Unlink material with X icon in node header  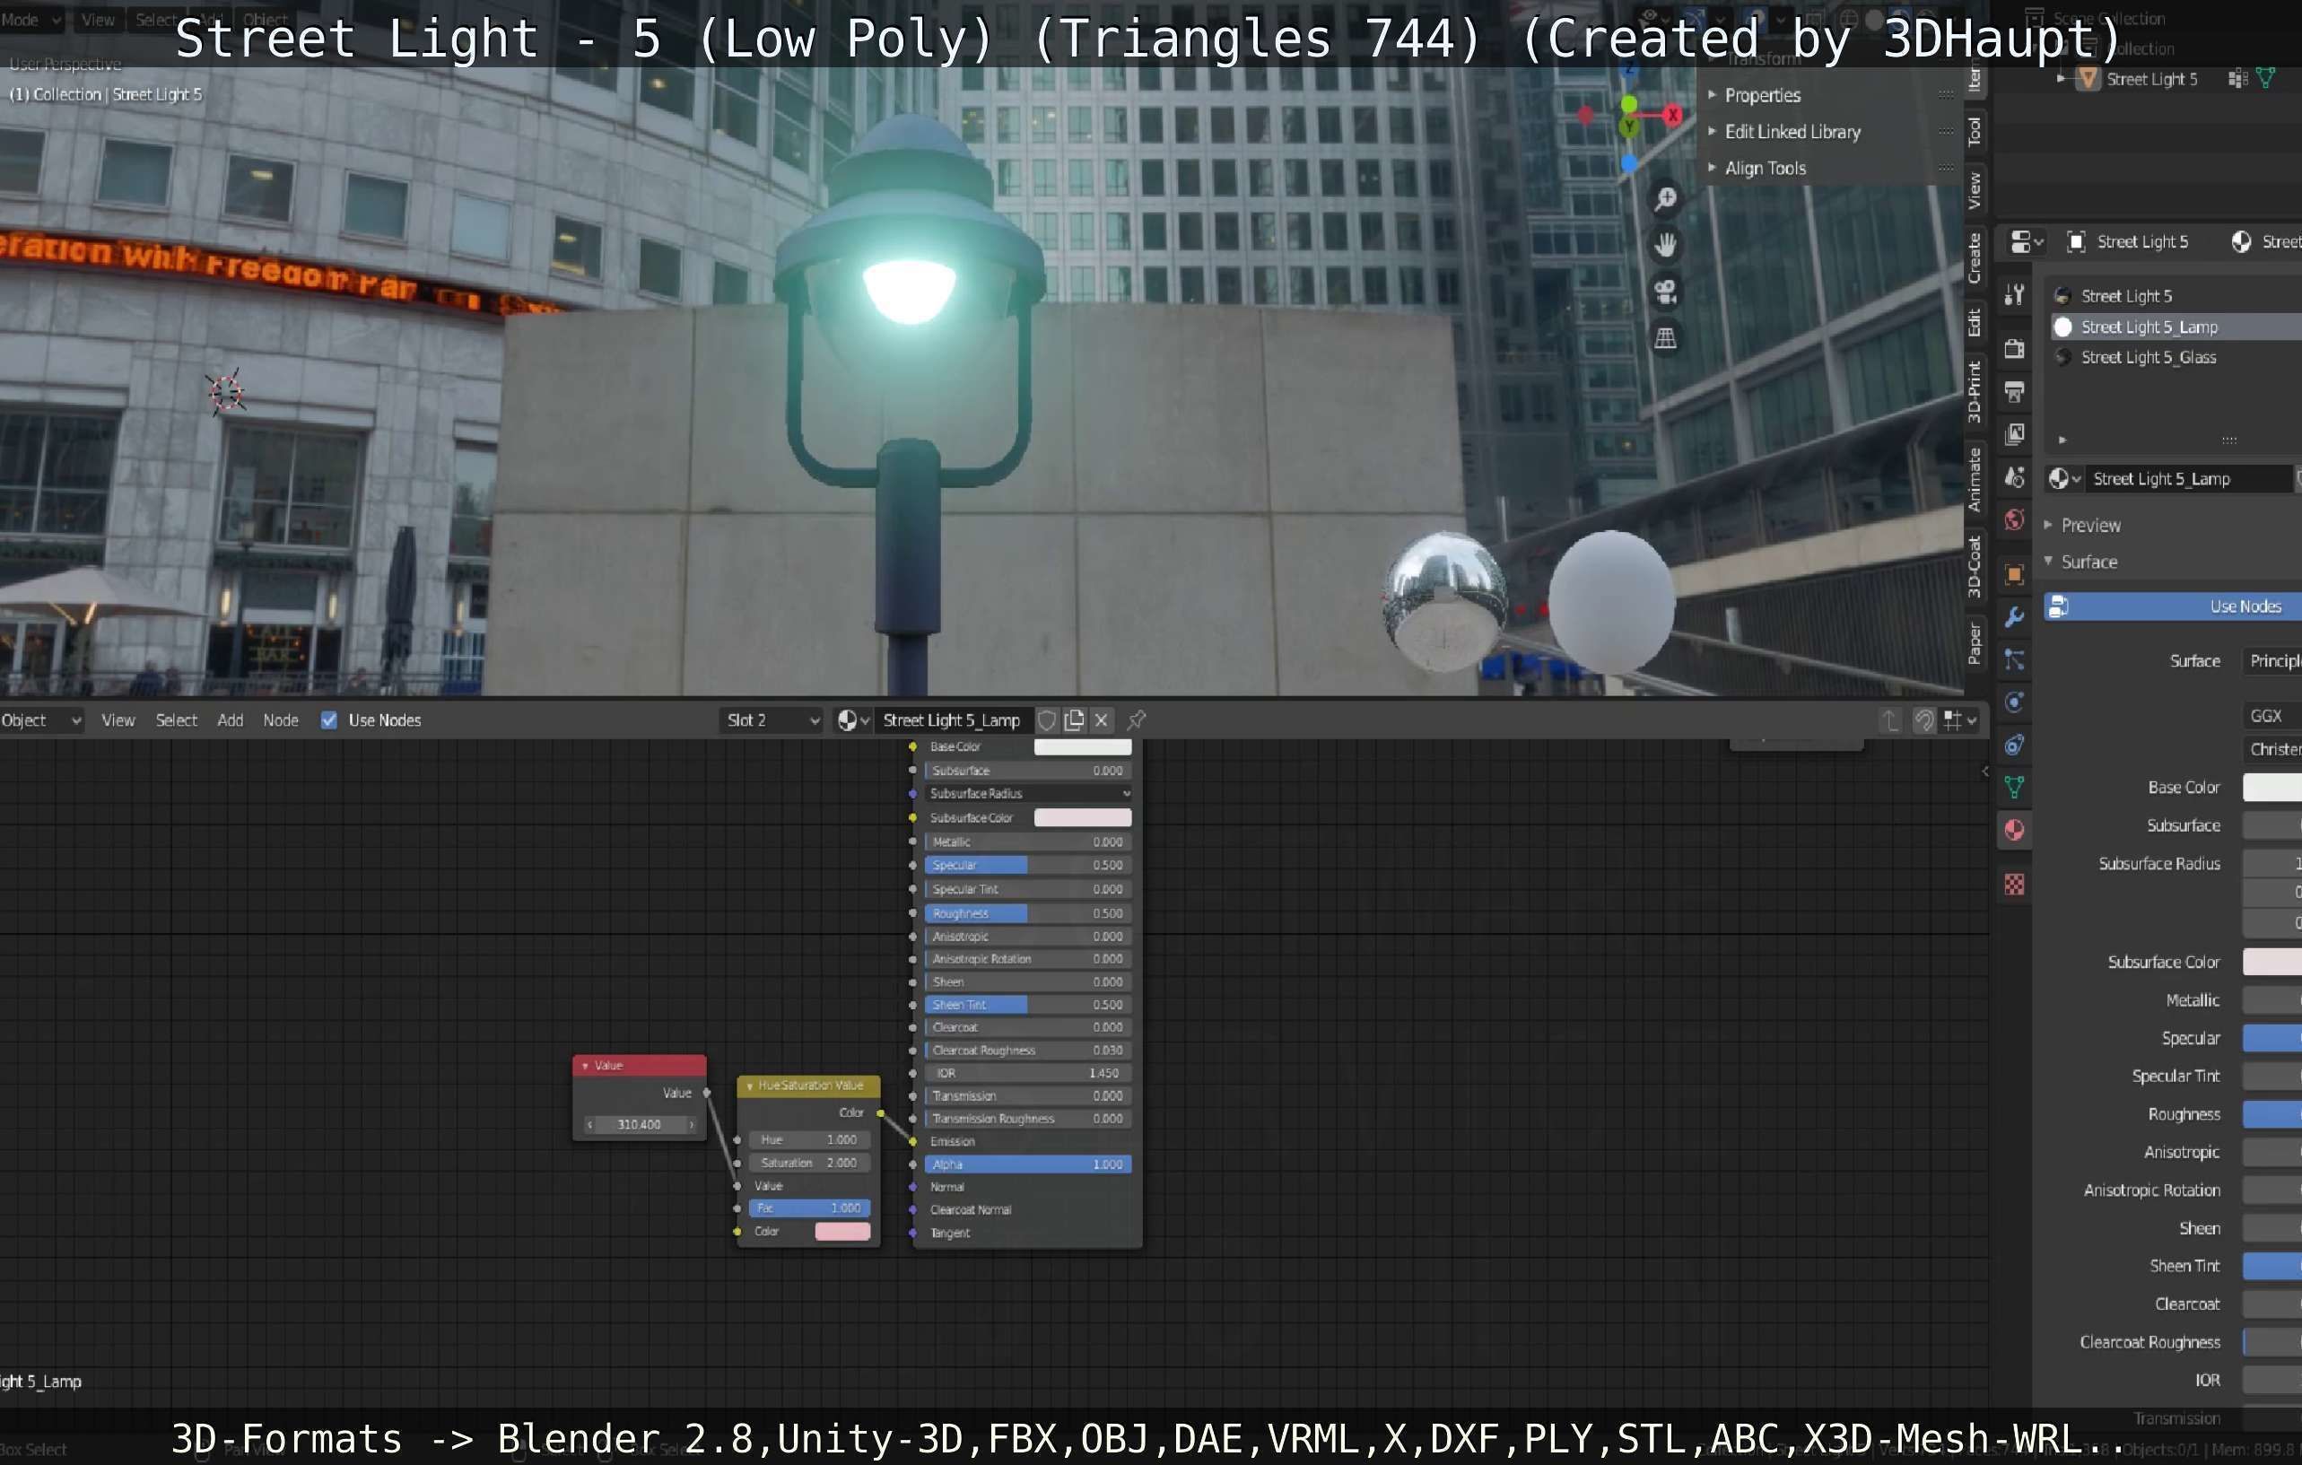click(1102, 720)
